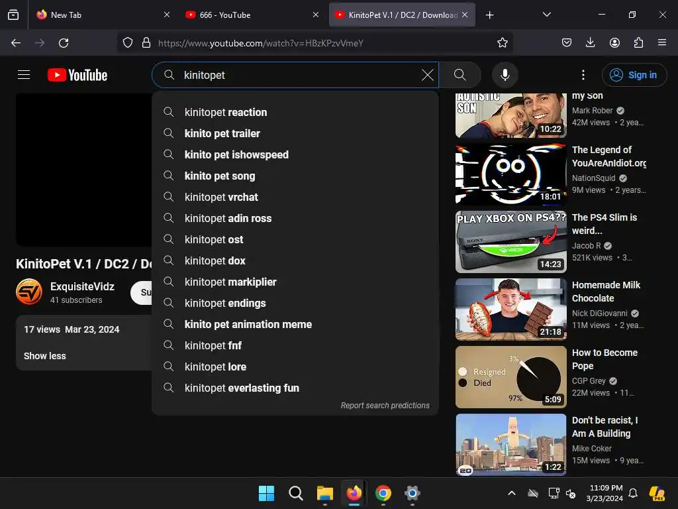678x509 pixels.
Task: Select suggestion kinitopet vrchat
Action: click(295, 197)
